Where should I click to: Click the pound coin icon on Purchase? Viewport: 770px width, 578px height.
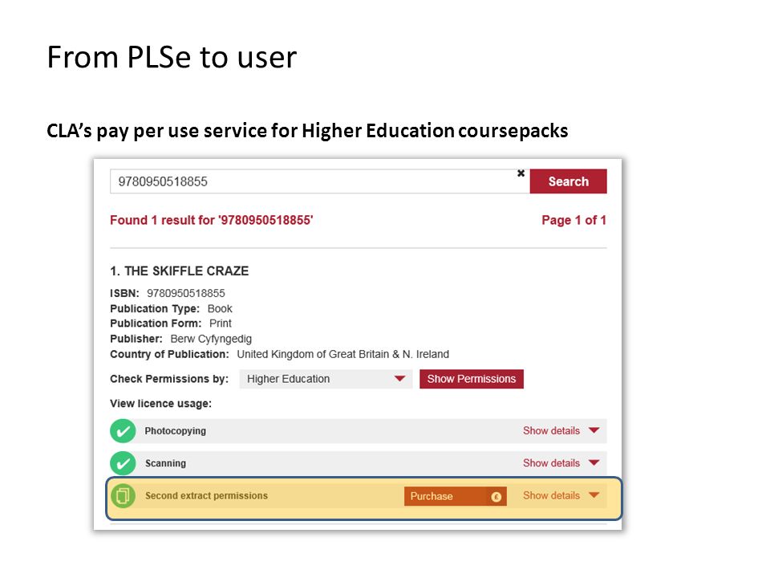[x=496, y=496]
